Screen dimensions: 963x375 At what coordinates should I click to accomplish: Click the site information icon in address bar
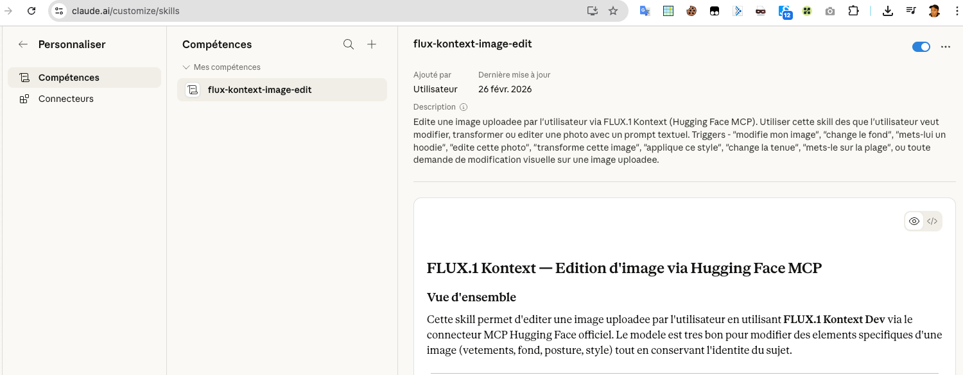click(x=59, y=11)
